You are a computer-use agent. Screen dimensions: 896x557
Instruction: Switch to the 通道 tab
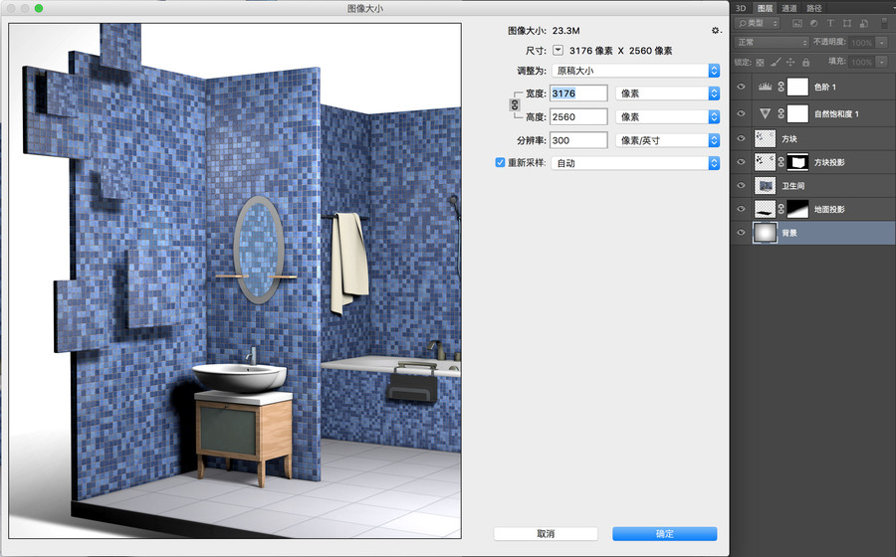[x=789, y=8]
